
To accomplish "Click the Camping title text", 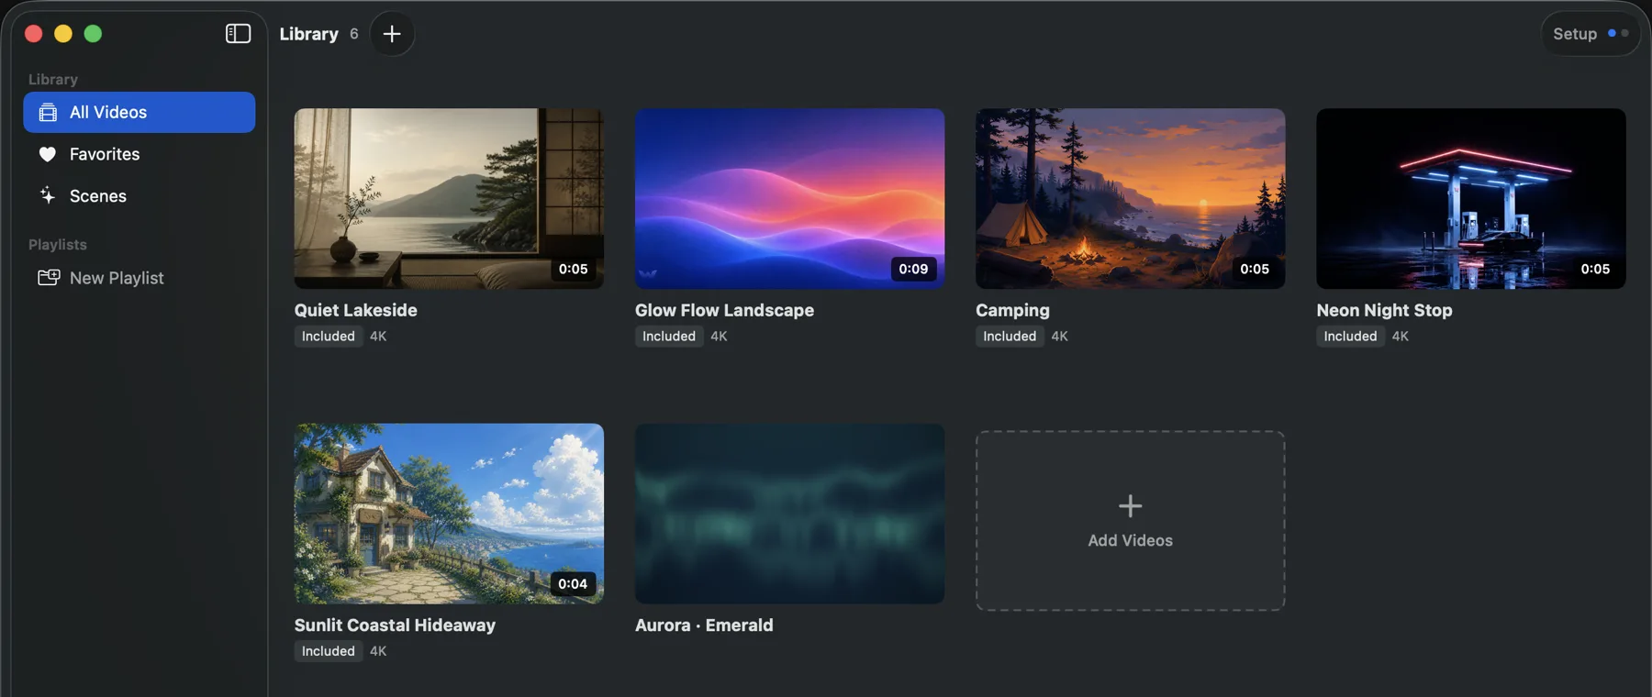I will [1012, 310].
